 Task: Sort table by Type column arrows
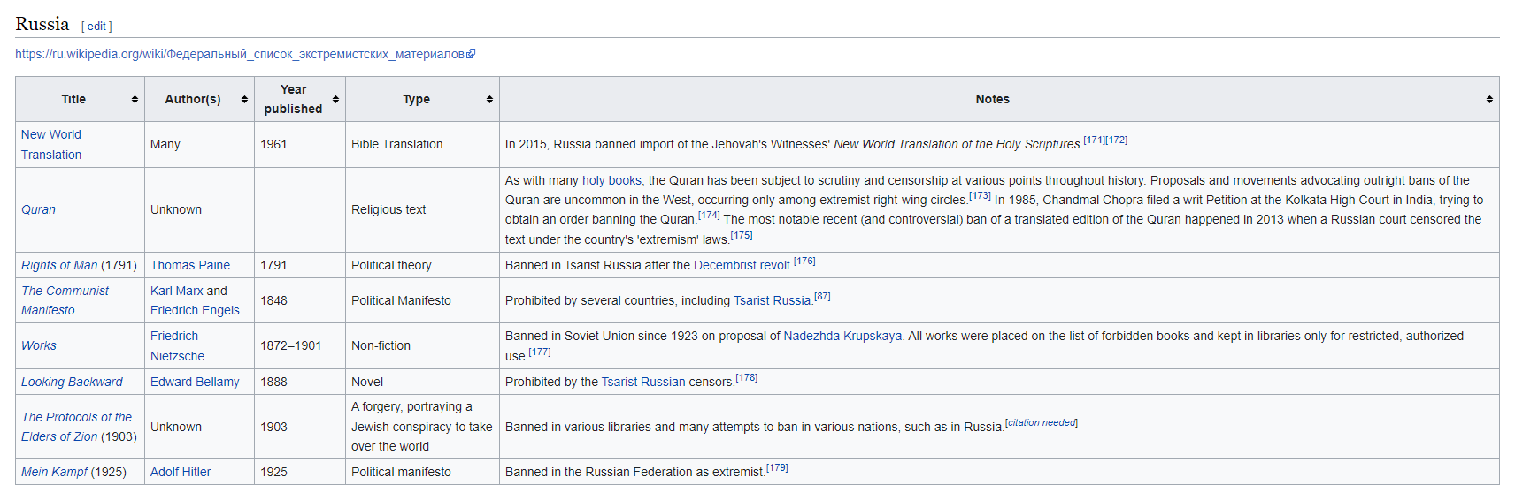489,100
